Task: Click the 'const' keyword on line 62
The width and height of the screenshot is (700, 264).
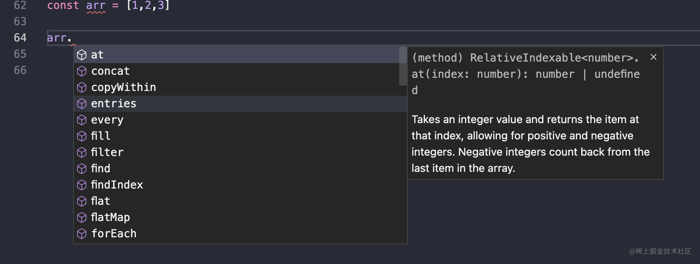Action: point(63,5)
